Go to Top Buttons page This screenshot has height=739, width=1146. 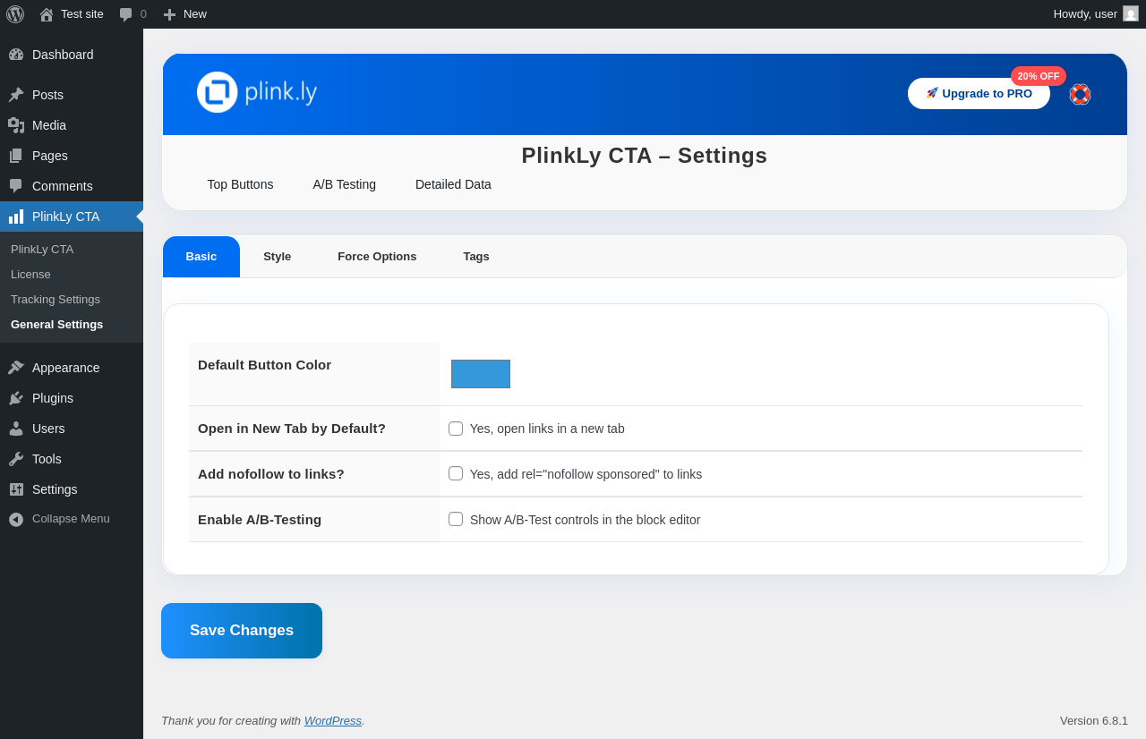240,184
